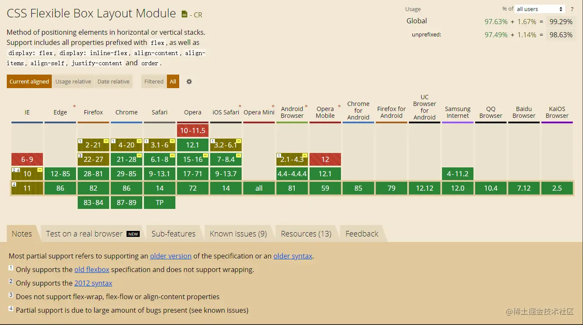Click the IE 6-9 cell

pos(27,159)
